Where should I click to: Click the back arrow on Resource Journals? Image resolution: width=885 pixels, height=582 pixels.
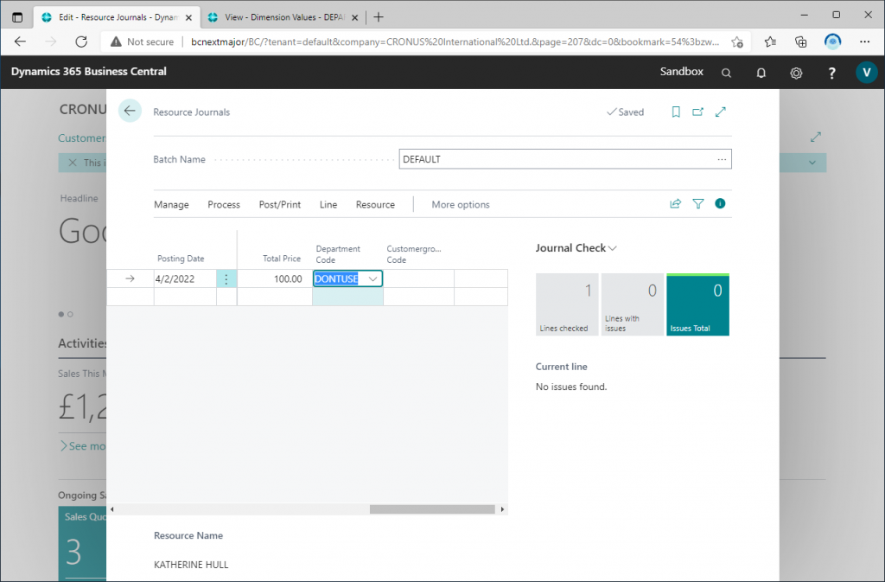click(130, 111)
